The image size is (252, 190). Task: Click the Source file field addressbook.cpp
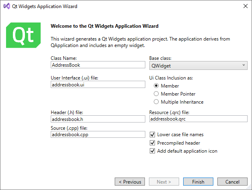click(x=98, y=134)
